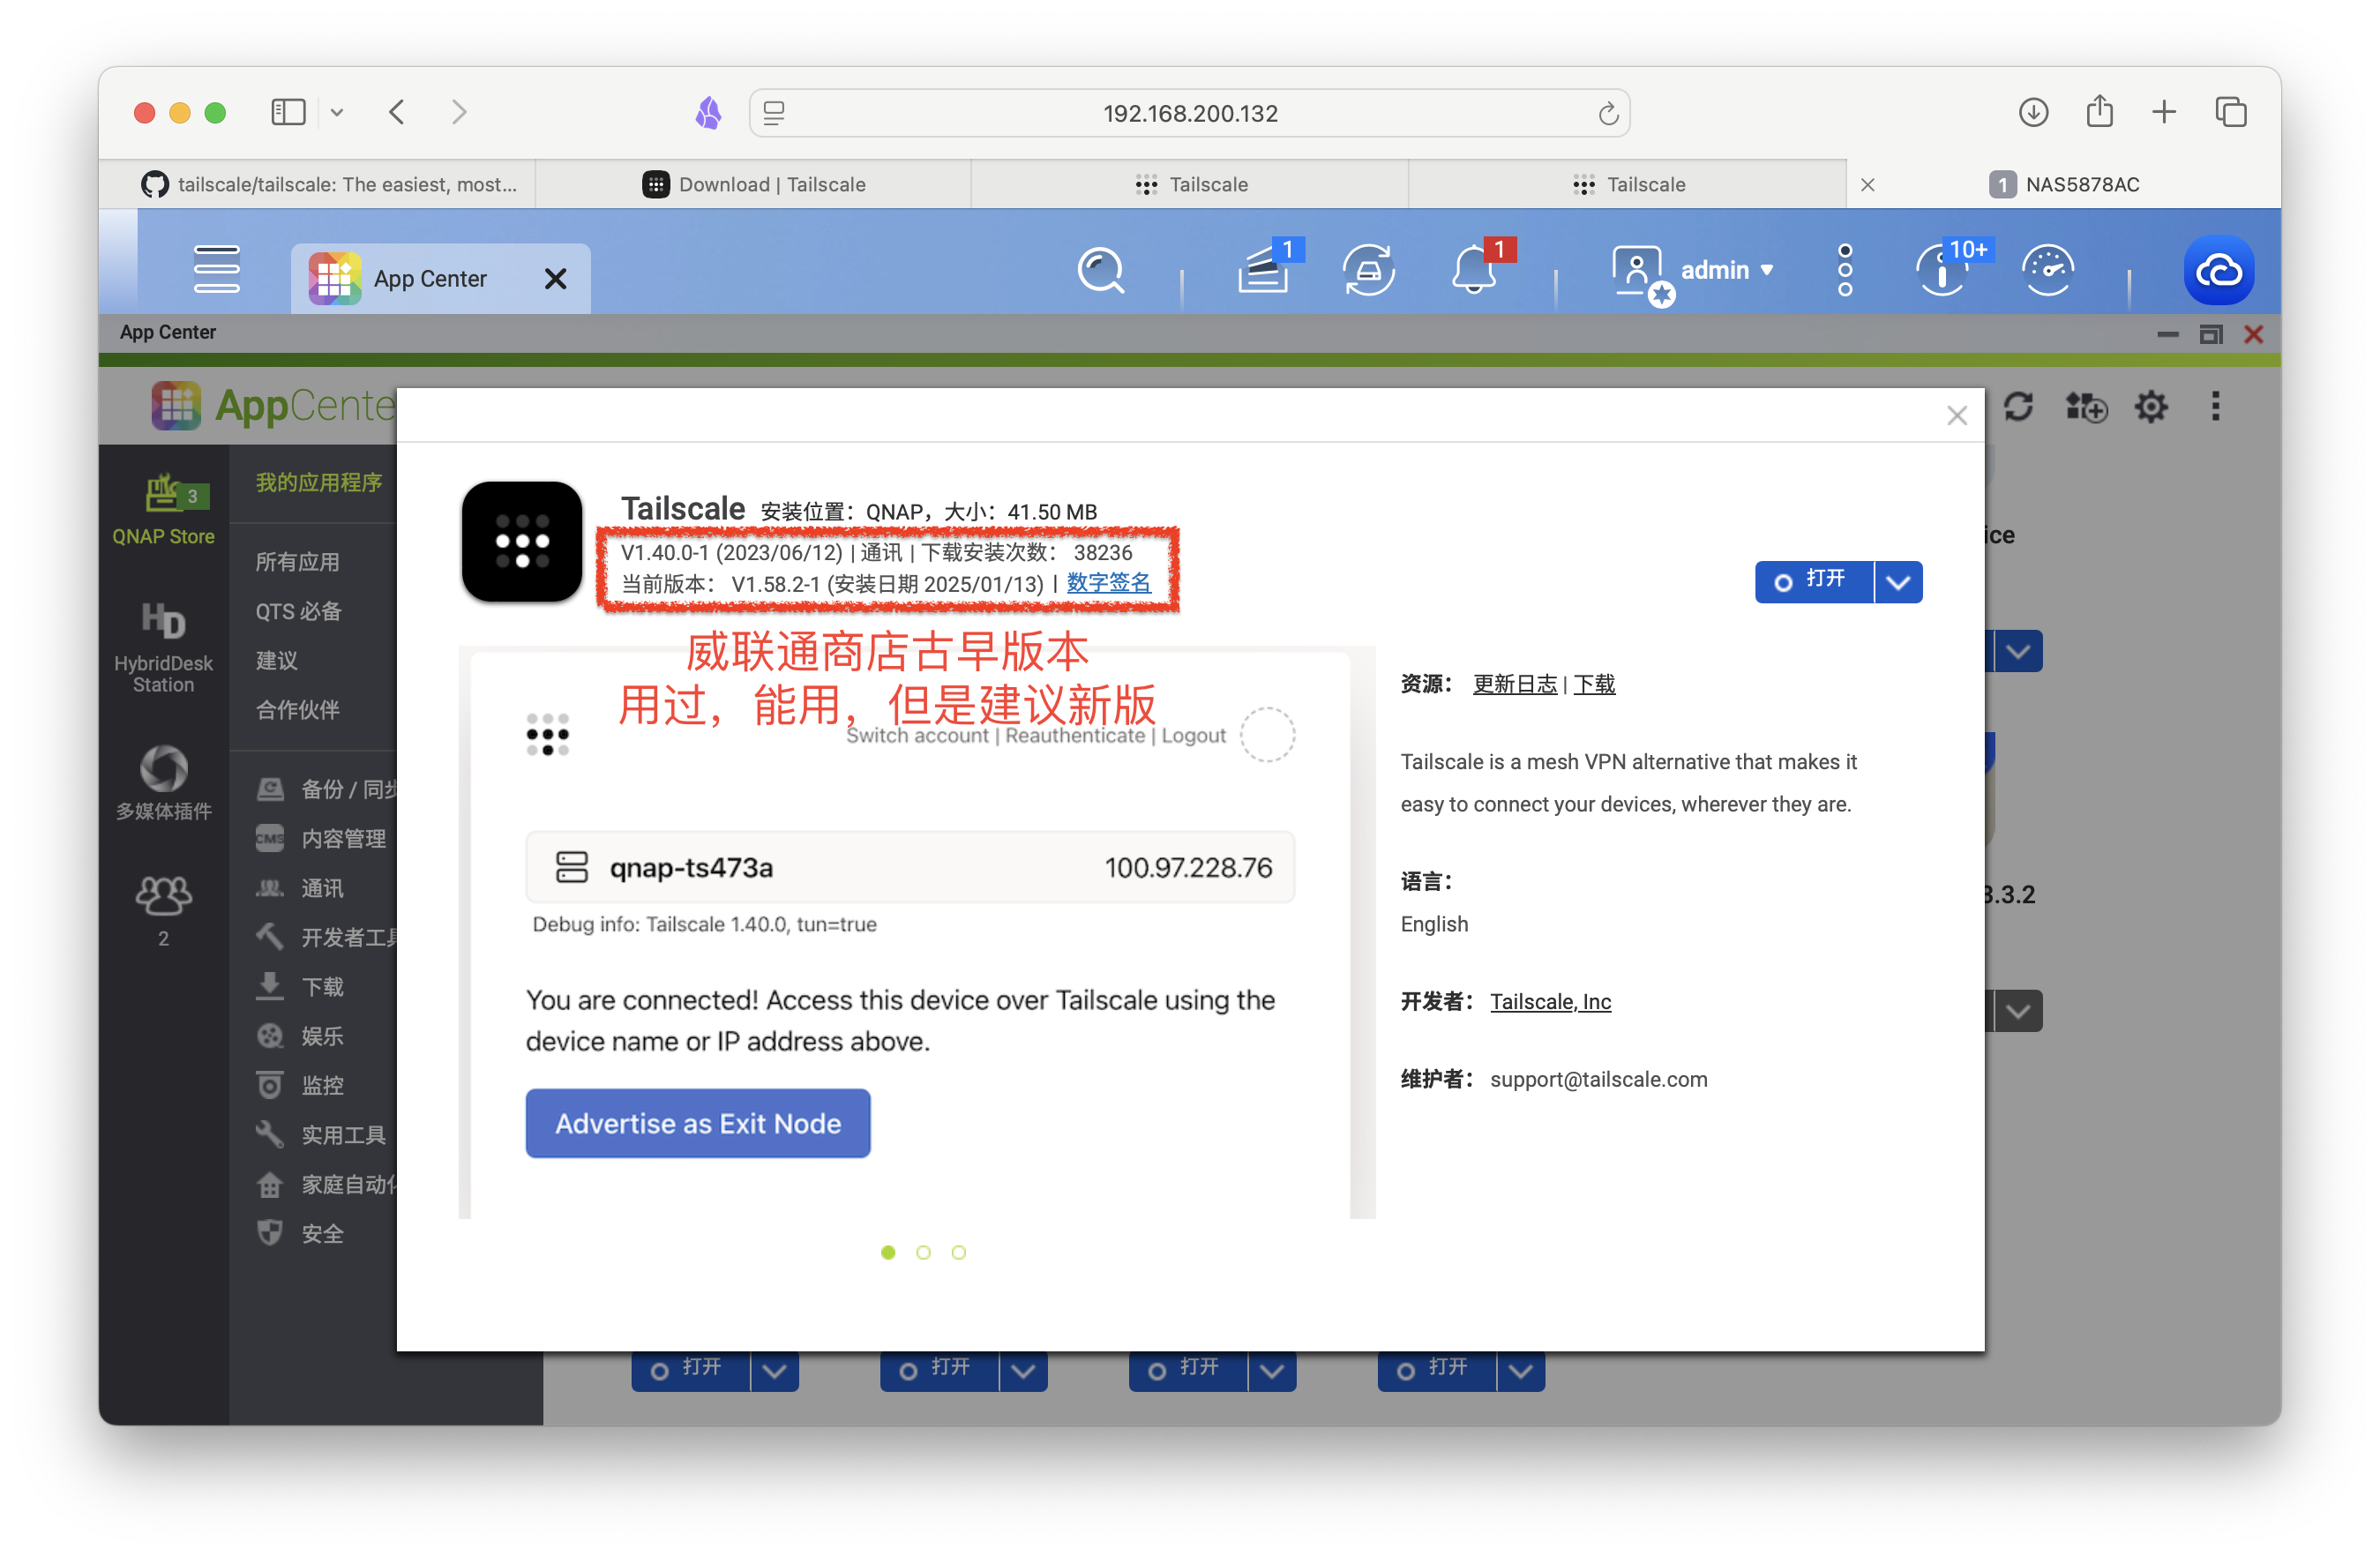
Task: Select 内容管理 category
Action: pyautogui.click(x=322, y=838)
